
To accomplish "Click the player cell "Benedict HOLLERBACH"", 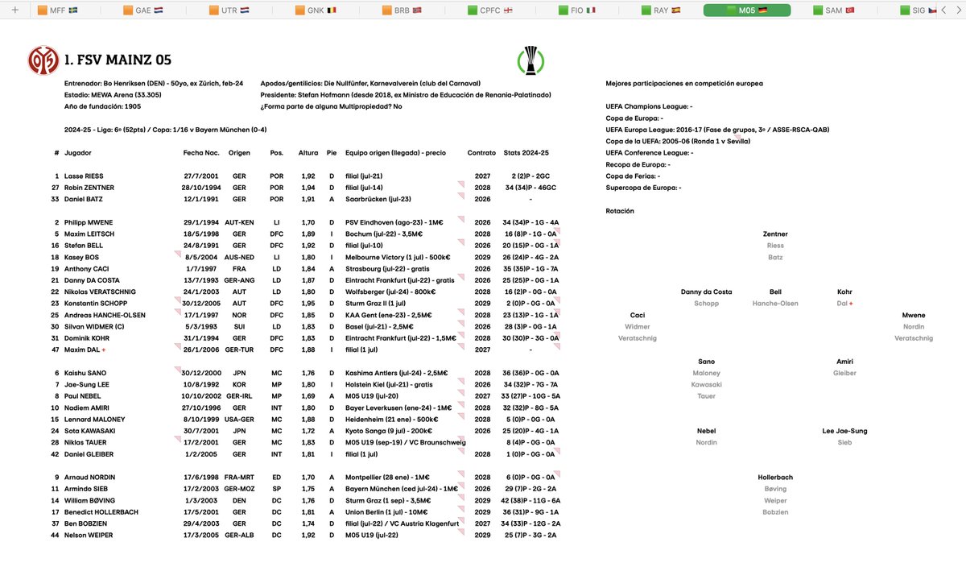I will (100, 512).
